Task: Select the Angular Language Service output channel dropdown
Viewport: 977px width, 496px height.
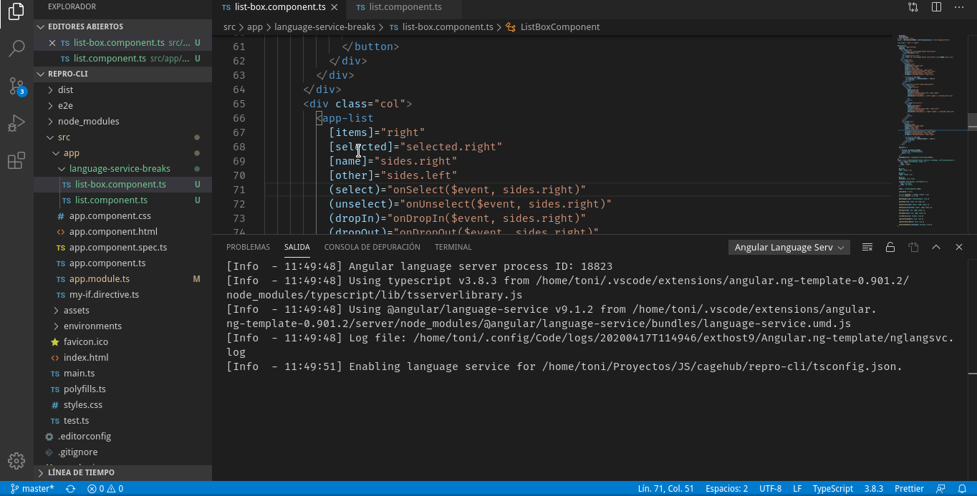Action: [789, 247]
